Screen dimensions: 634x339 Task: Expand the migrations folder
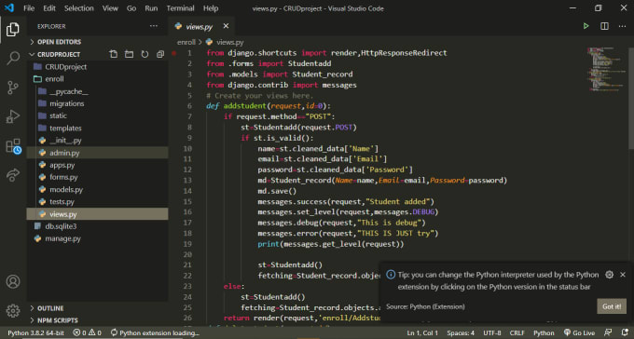click(98, 103)
